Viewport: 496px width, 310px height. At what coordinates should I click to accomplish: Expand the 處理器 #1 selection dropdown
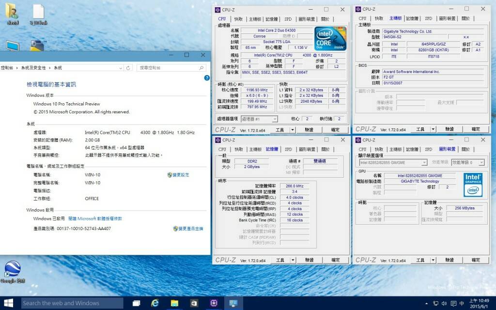click(x=275, y=119)
